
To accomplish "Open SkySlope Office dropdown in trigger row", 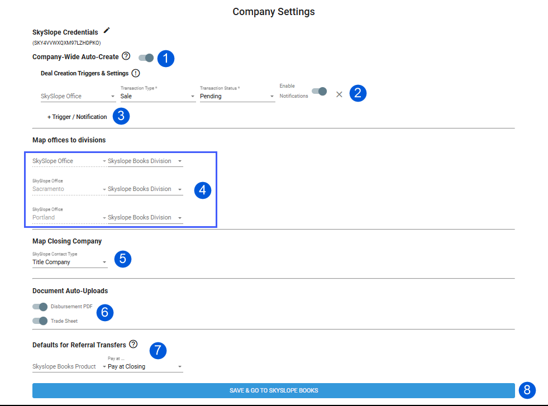I will click(x=78, y=96).
